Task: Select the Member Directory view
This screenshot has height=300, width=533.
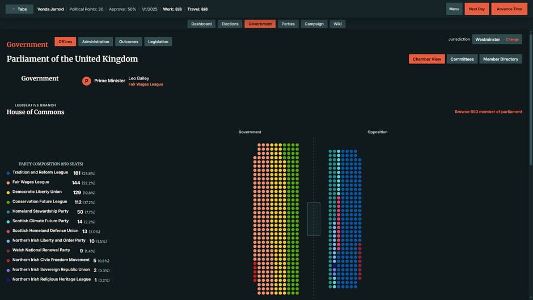Action: click(500, 59)
